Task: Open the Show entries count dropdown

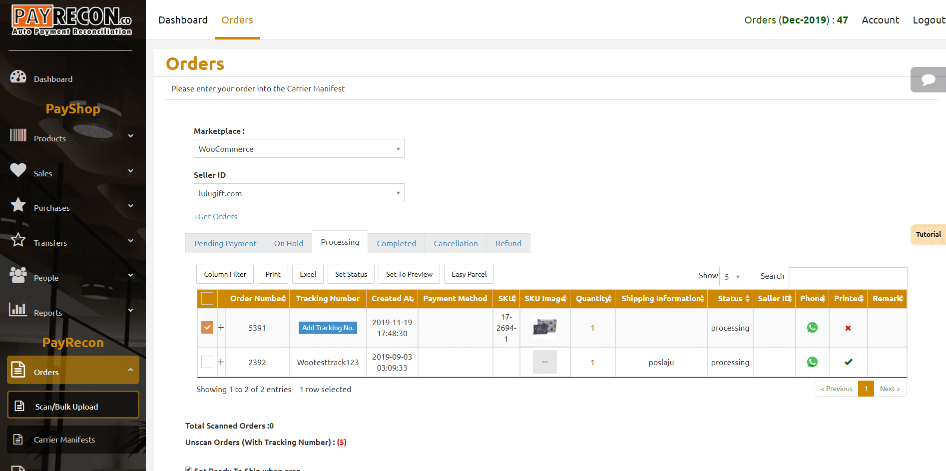Action: (732, 276)
